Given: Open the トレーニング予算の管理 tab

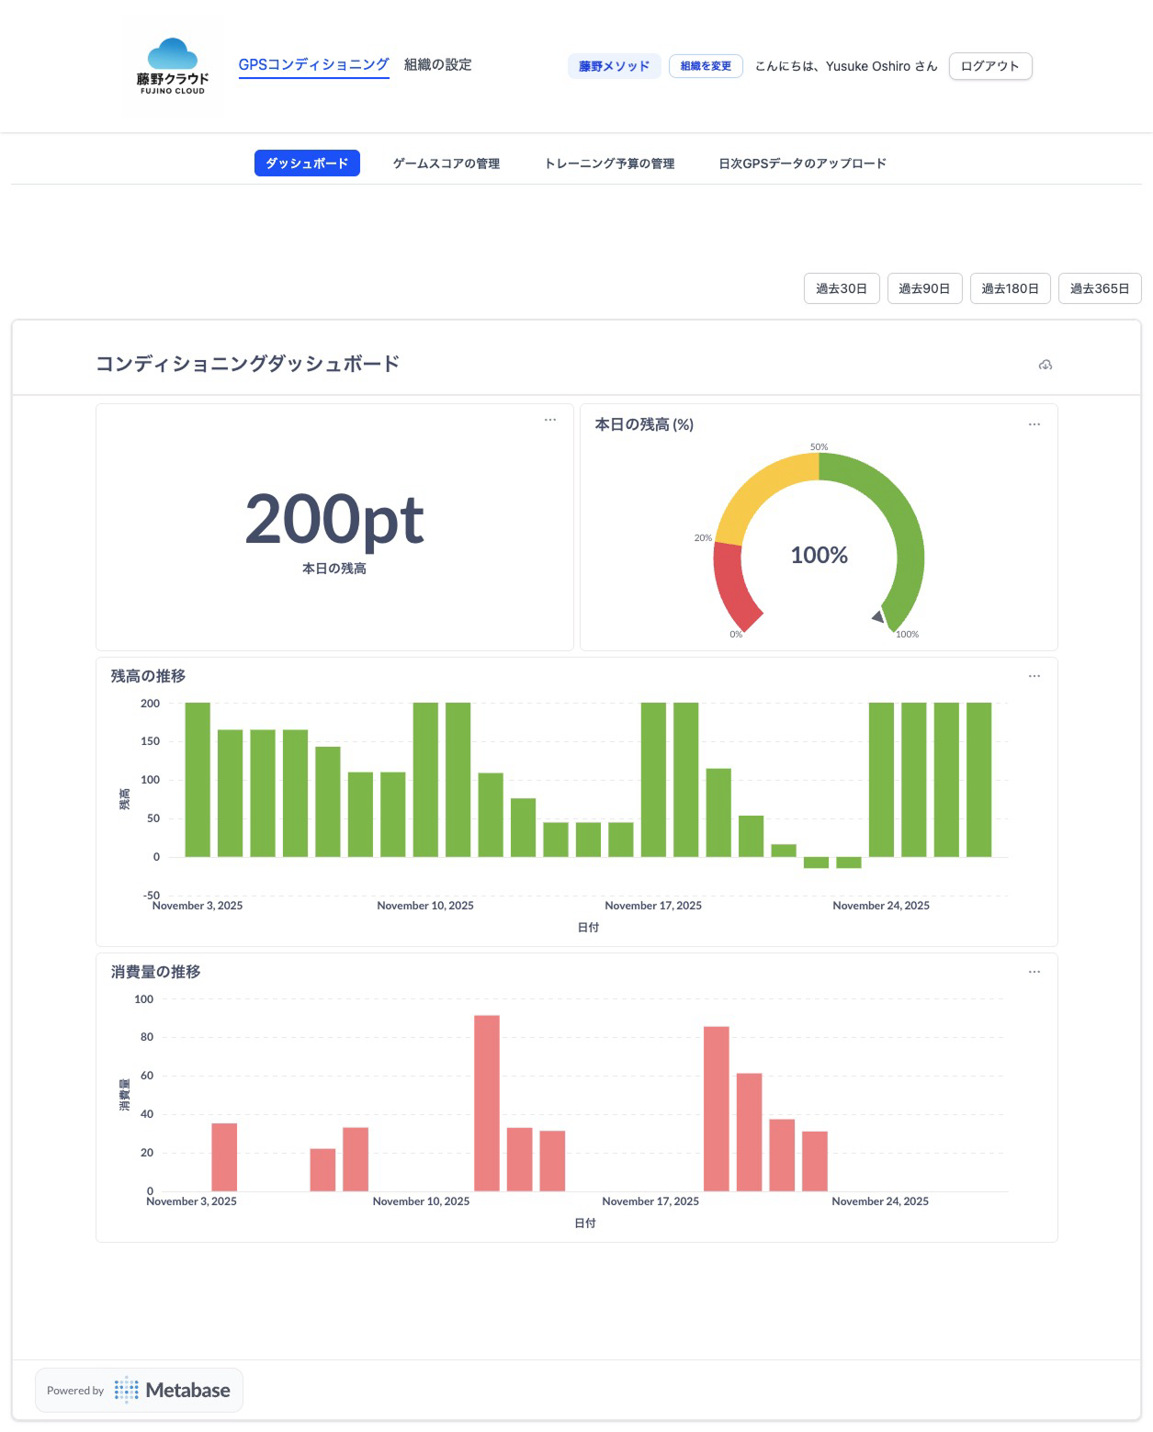Looking at the screenshot, I should tap(611, 163).
